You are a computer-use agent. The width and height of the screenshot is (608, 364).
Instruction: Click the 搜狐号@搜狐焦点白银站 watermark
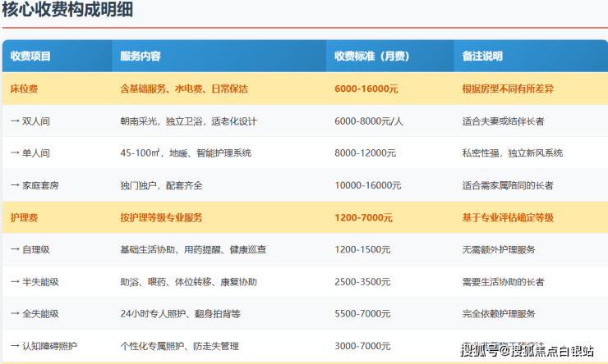click(527, 351)
